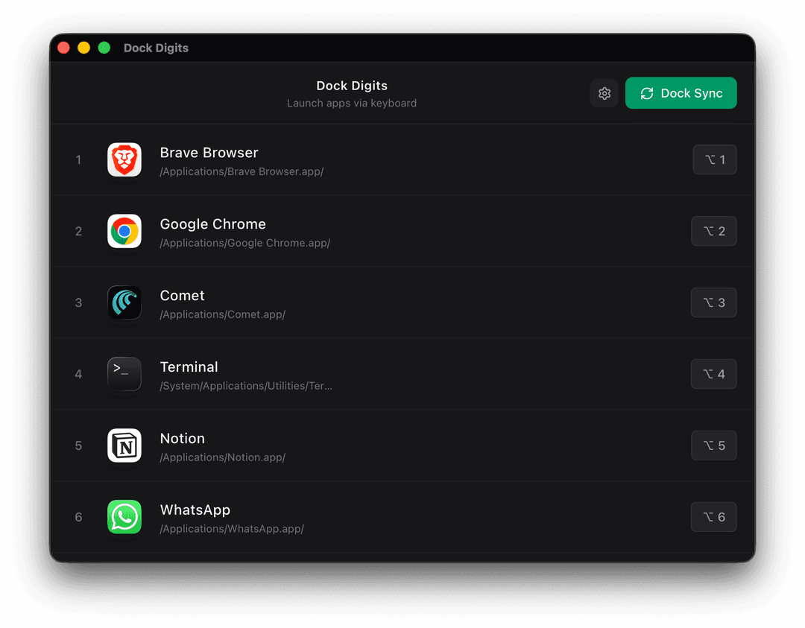This screenshot has width=805, height=628.
Task: Select the Notion name text
Action: pos(183,438)
